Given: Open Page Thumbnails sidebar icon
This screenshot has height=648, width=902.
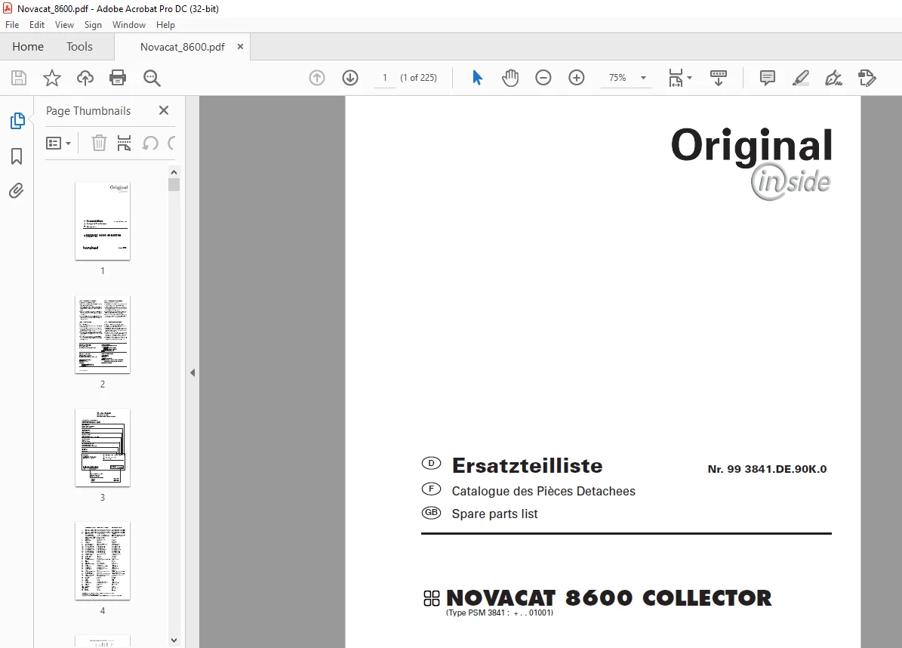Looking at the screenshot, I should [x=17, y=121].
